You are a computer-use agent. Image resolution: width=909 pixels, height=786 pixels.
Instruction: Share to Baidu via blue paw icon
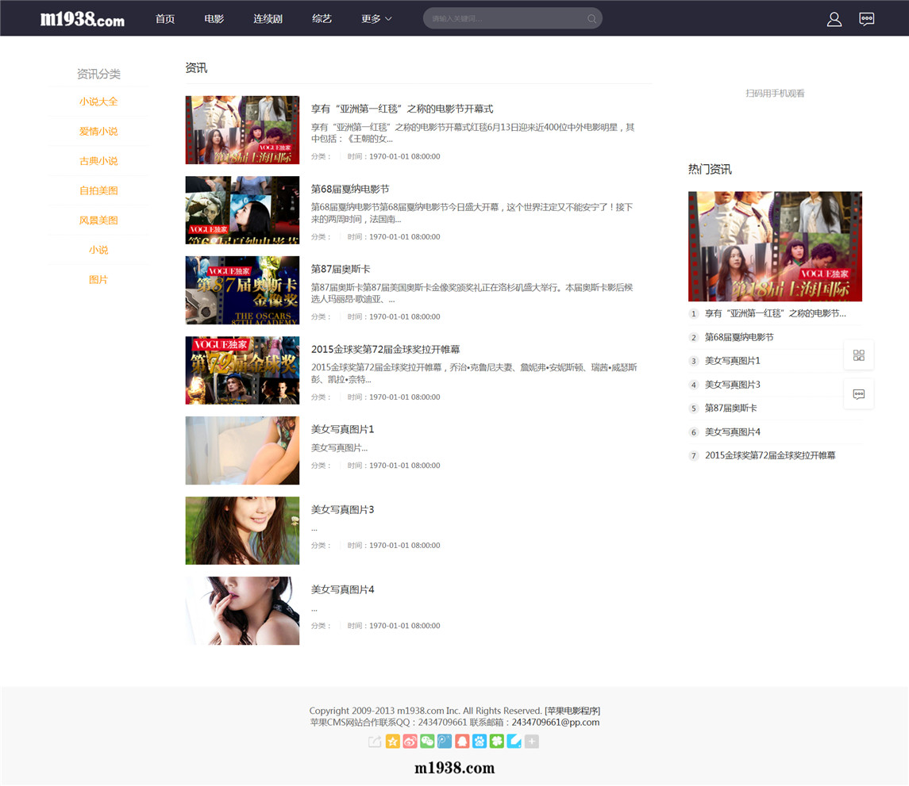click(x=480, y=742)
